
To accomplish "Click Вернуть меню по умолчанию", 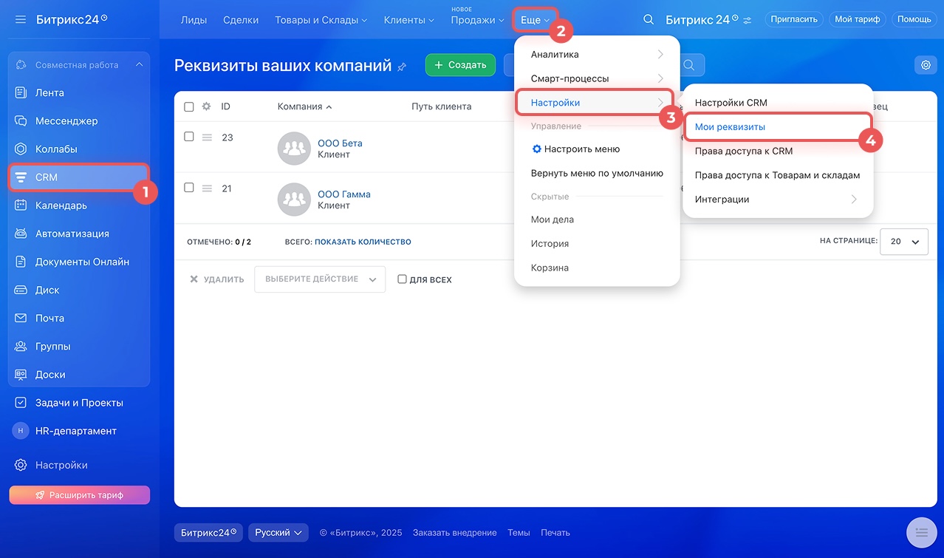I will [x=597, y=173].
